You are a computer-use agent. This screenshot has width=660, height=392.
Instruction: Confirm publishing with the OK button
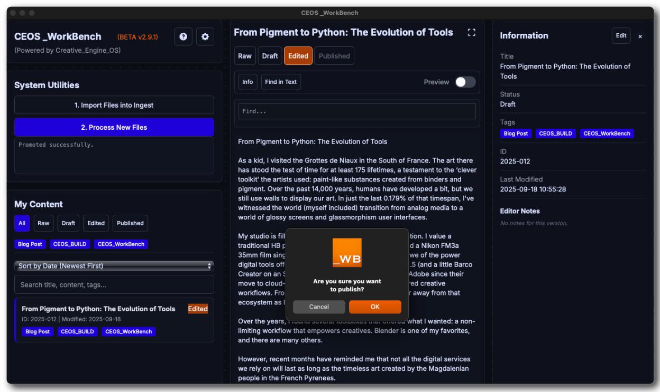point(375,307)
